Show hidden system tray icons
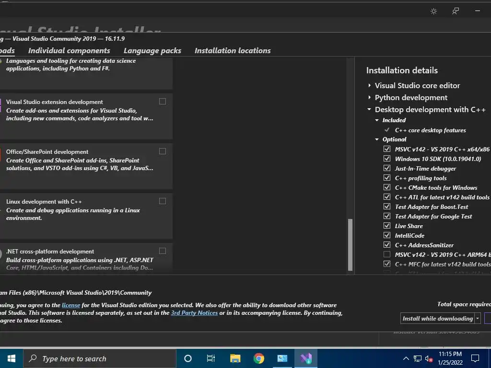Viewport: 491px width, 368px height. pos(406,358)
